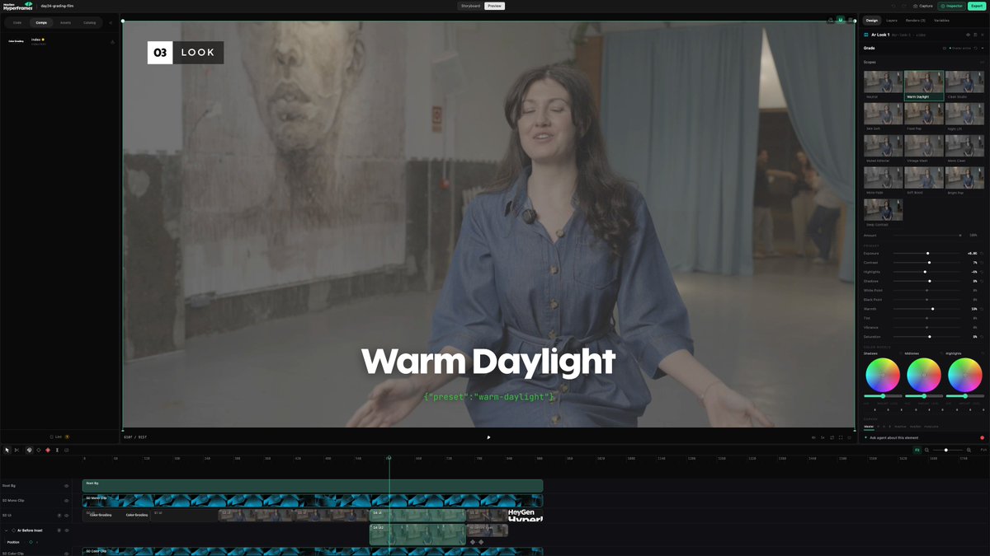Select the Vintage Wash look thumbnail
This screenshot has width=990, height=556.
[x=924, y=146]
